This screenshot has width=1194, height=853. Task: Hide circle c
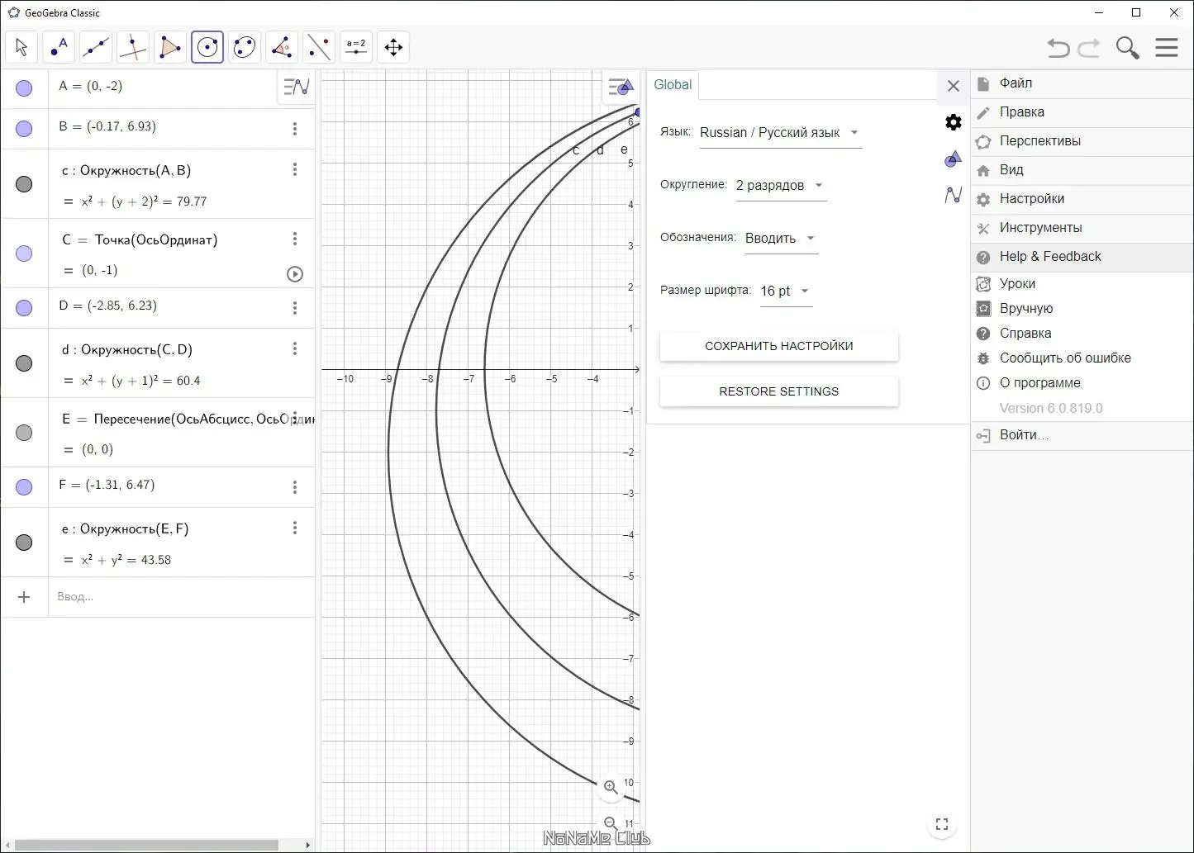click(24, 184)
